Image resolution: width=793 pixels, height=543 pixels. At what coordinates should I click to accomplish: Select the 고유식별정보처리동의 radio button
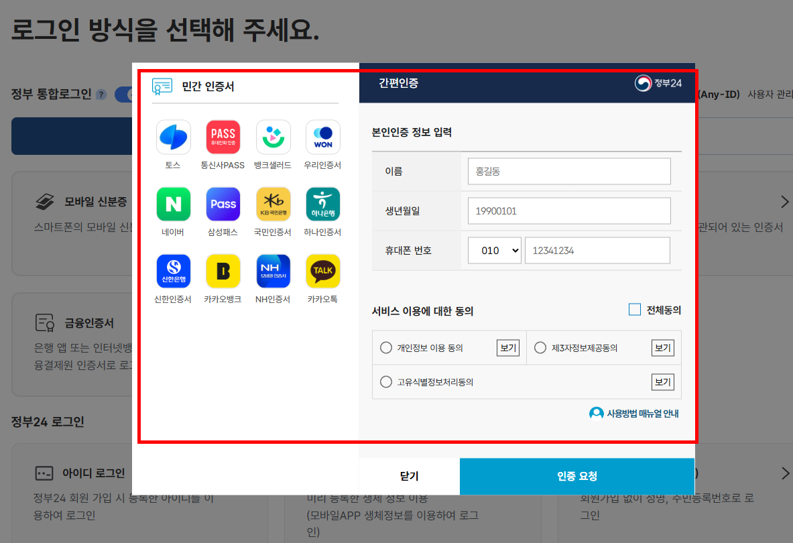pos(386,381)
